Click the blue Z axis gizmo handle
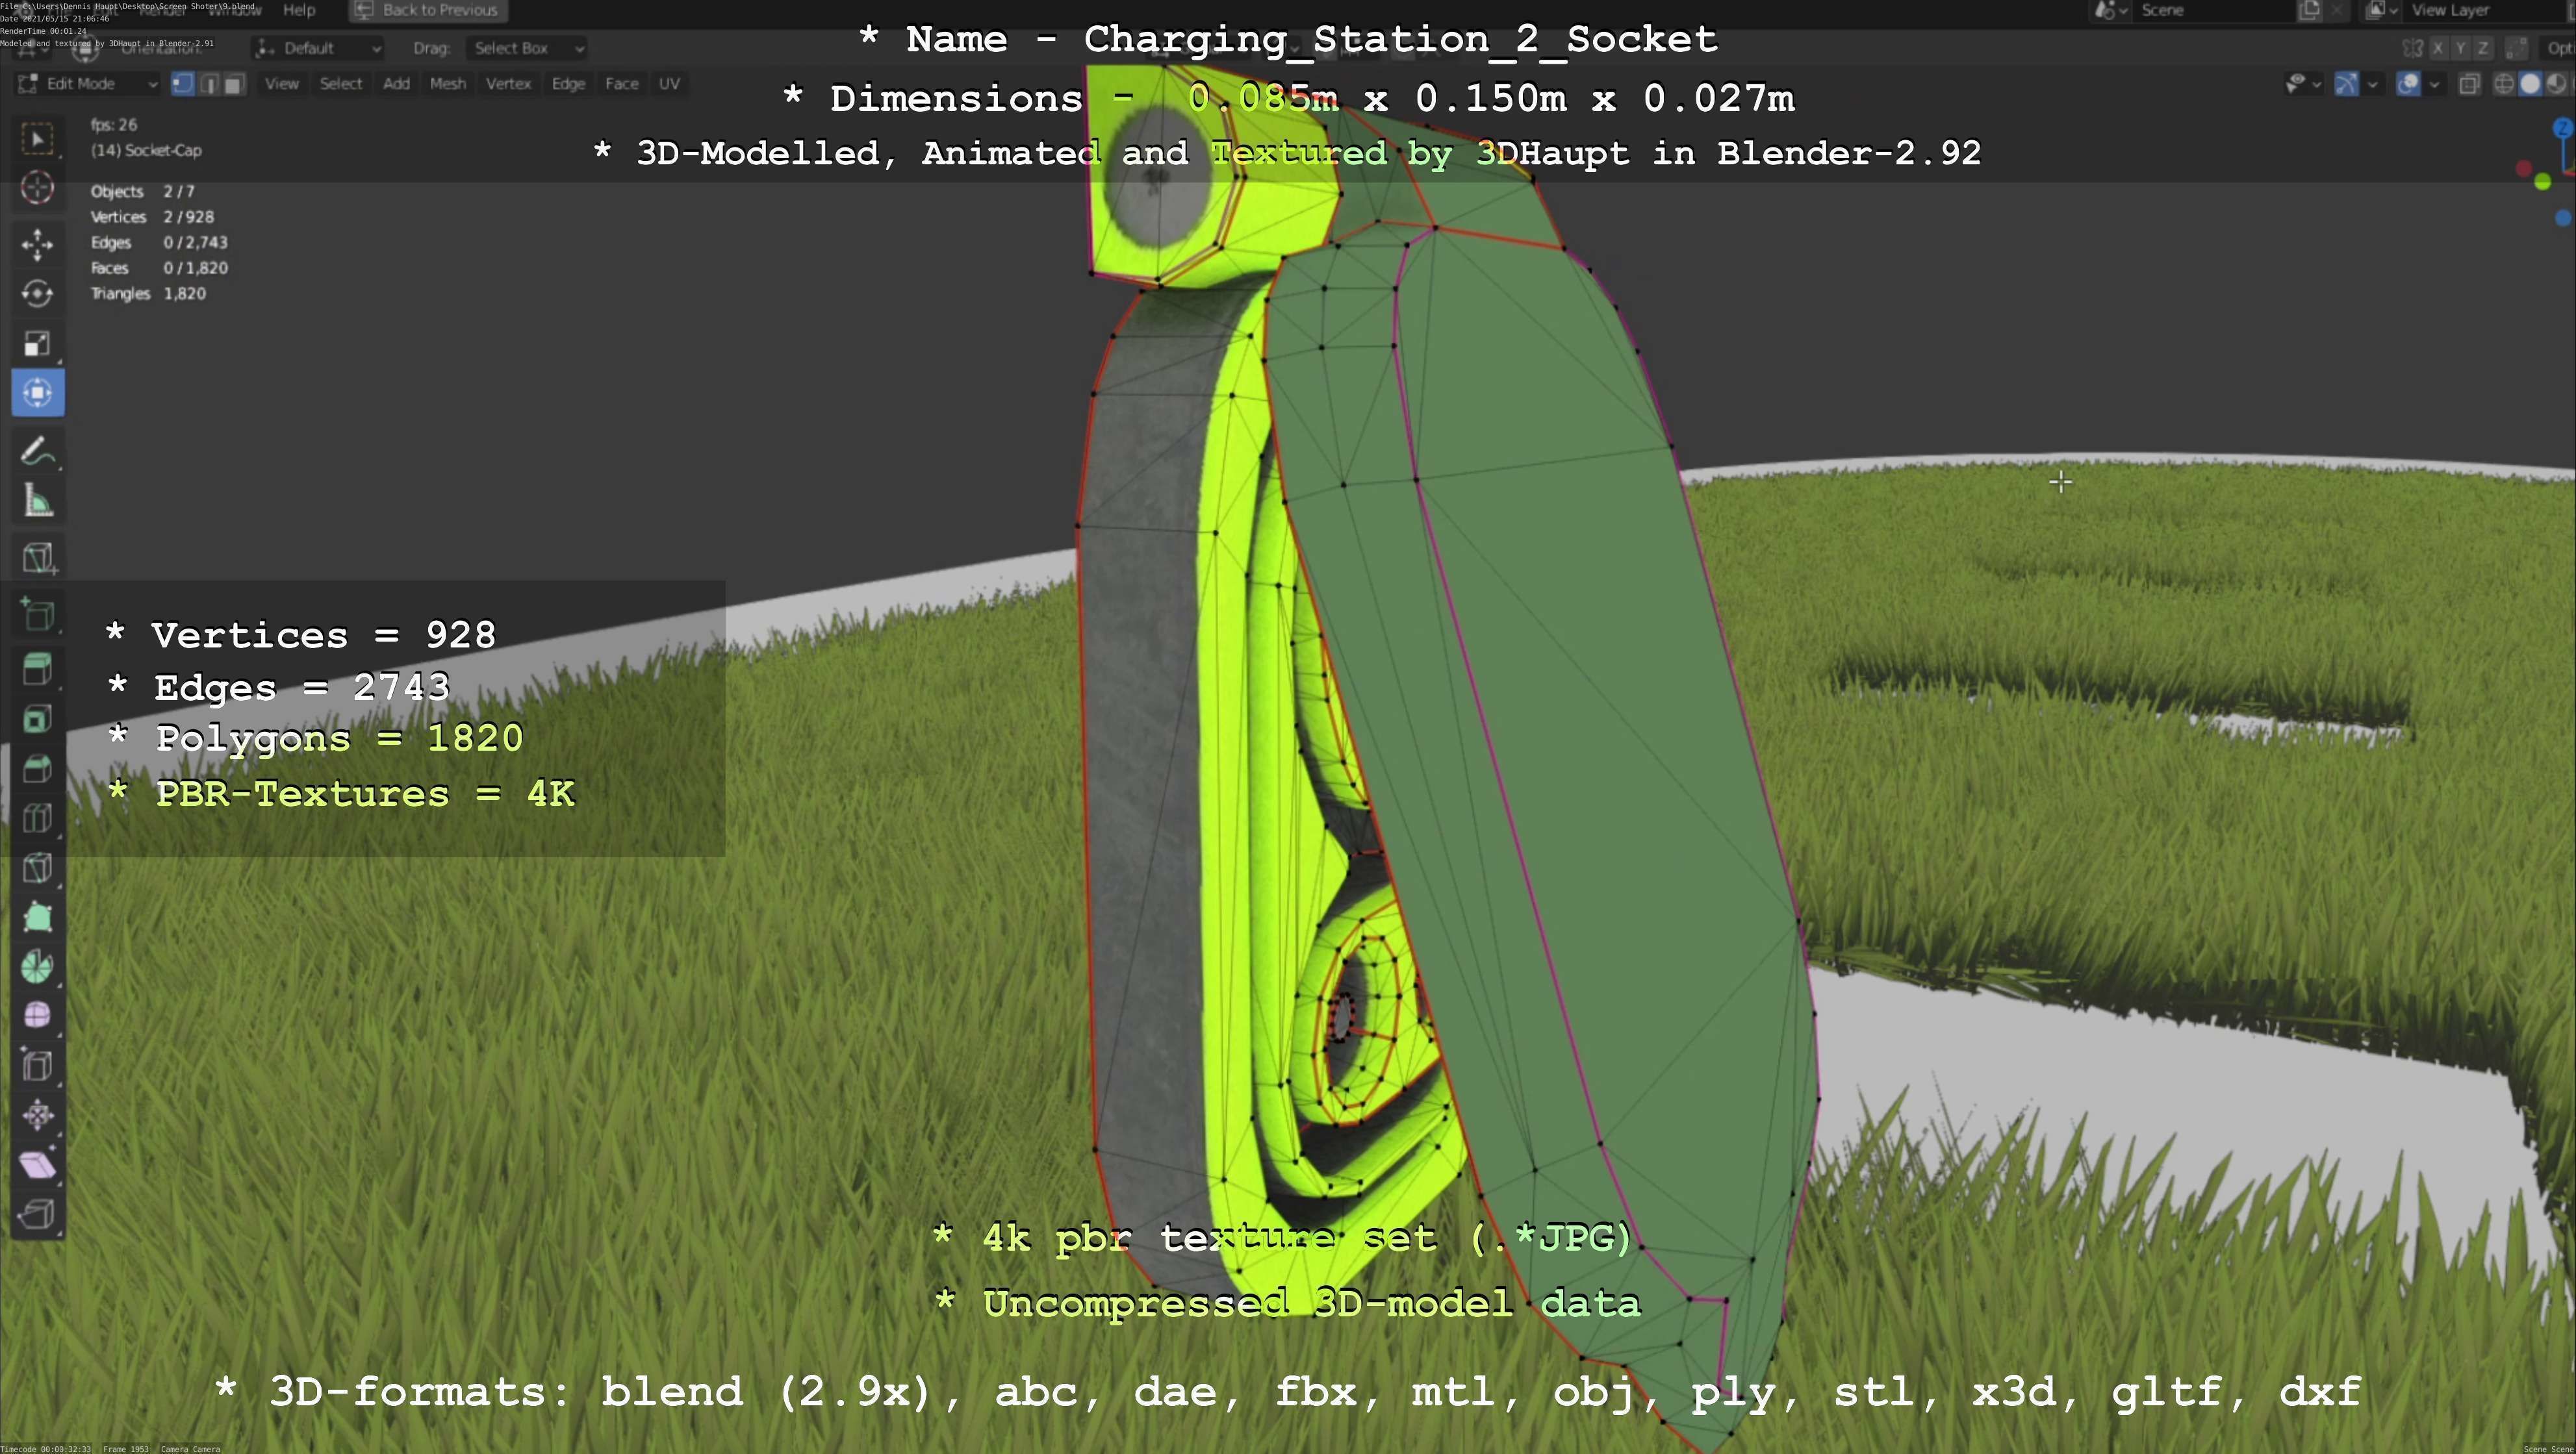The width and height of the screenshot is (2576, 1454). [2563, 128]
